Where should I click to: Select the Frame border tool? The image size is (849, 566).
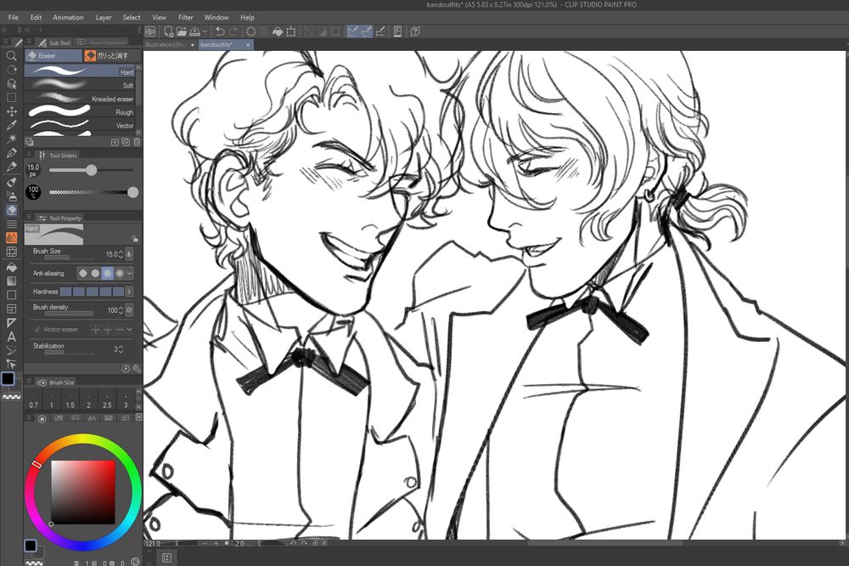11,309
